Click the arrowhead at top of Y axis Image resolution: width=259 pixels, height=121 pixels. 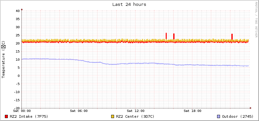[22, 9]
